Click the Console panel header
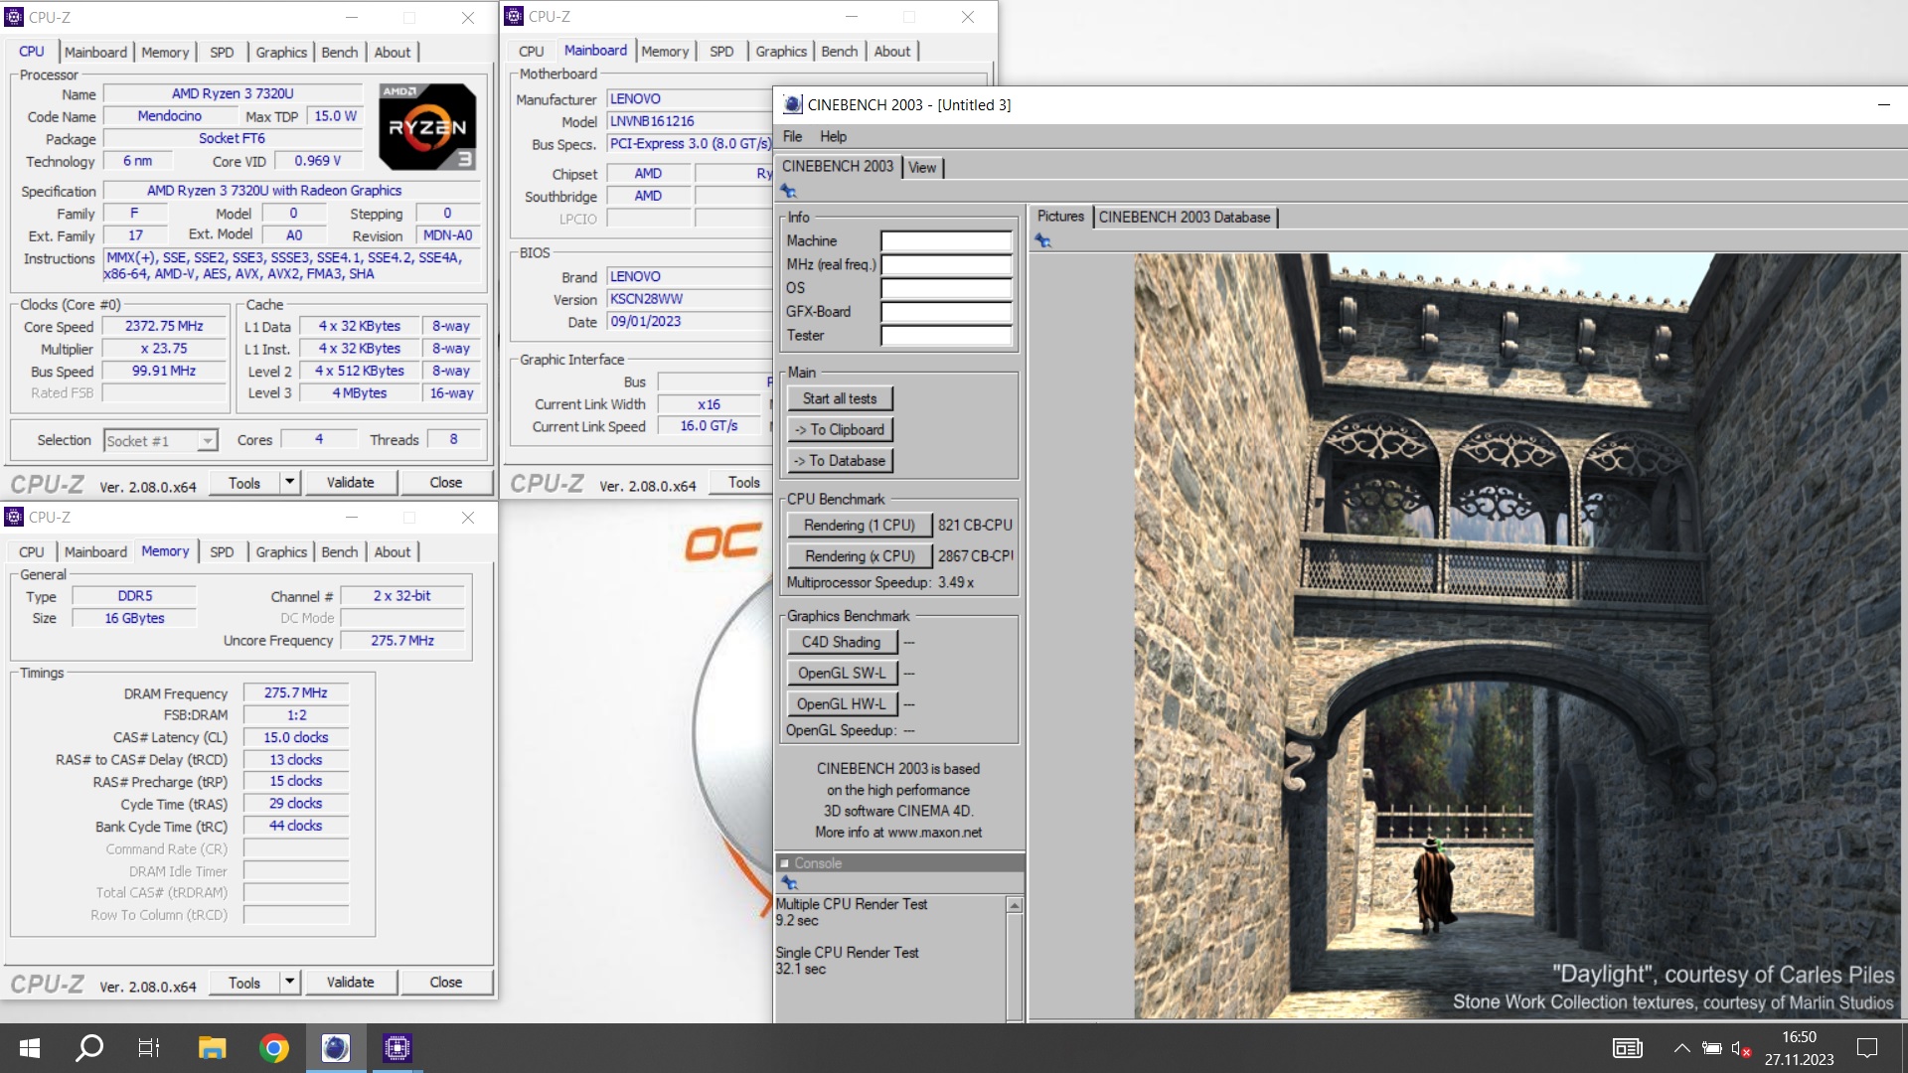 coord(899,863)
